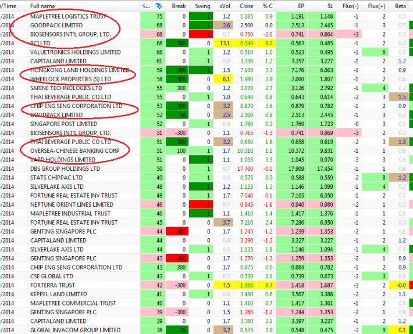Click the red Swing cell for NEPTUNE ORIENT LINES

click(x=203, y=204)
